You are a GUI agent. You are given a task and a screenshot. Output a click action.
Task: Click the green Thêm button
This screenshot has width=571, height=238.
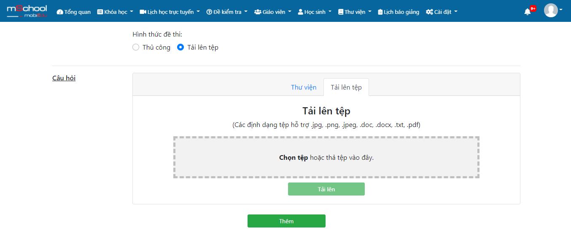point(286,221)
